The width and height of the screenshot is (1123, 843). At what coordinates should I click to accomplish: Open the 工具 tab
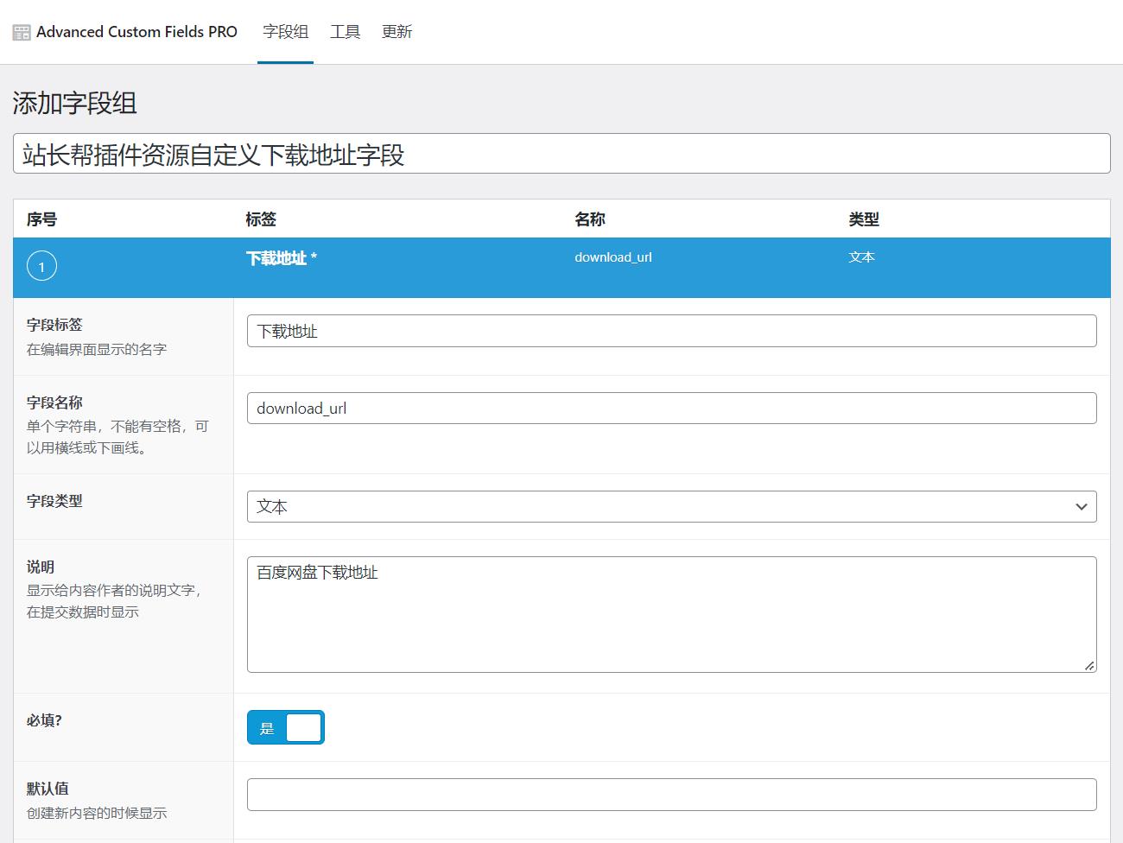(345, 32)
